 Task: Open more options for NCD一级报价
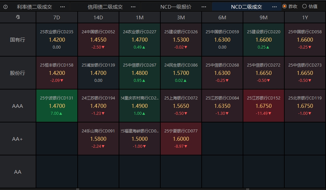point(204,7)
